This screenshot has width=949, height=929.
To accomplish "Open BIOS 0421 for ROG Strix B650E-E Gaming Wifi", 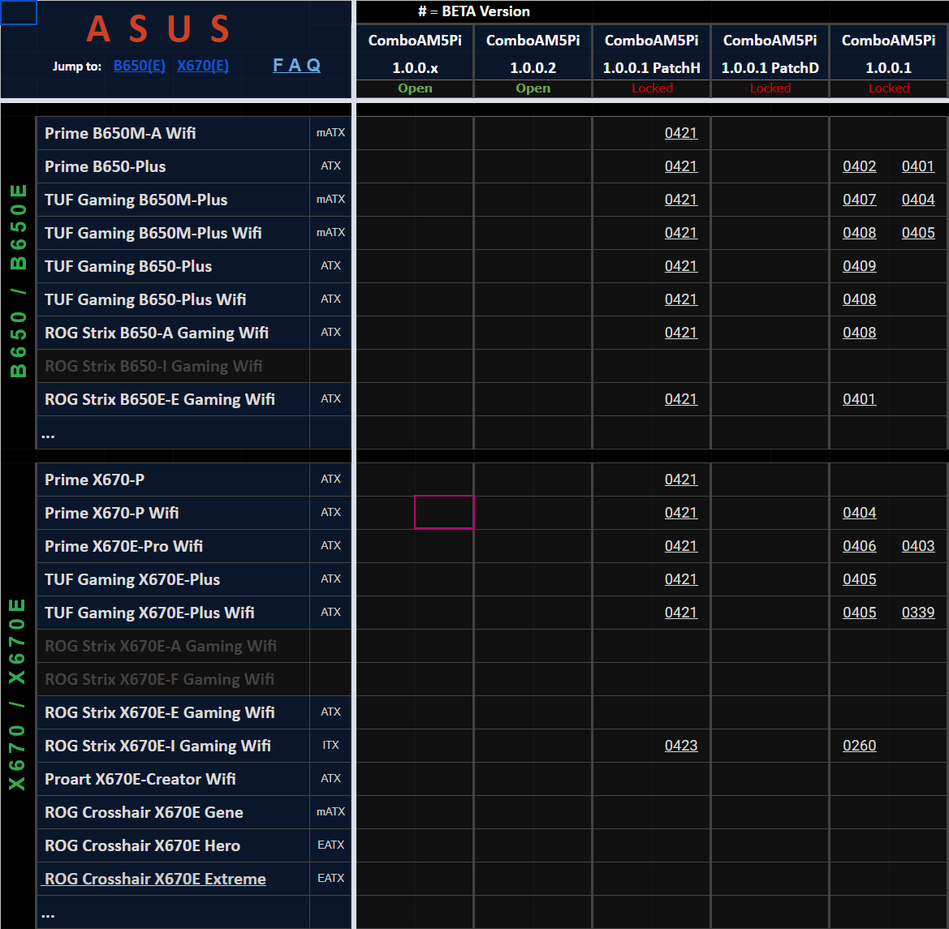I will [681, 399].
